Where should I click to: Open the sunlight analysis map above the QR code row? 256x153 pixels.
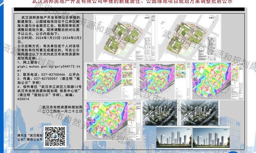coord(113,121)
